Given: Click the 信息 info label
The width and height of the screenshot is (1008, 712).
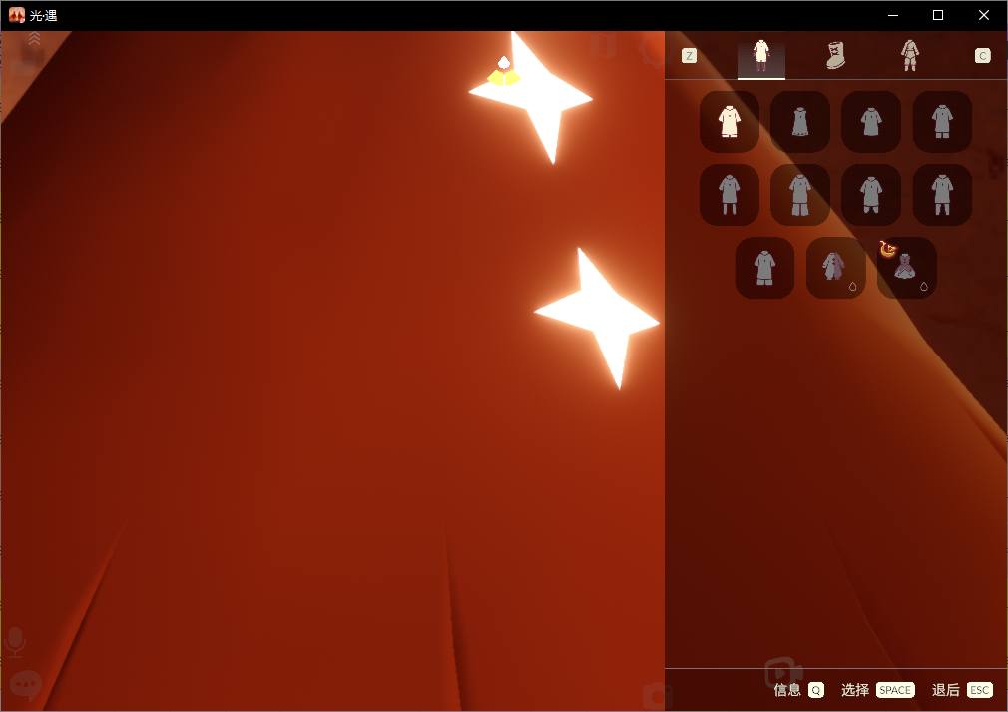Looking at the screenshot, I should [x=786, y=690].
